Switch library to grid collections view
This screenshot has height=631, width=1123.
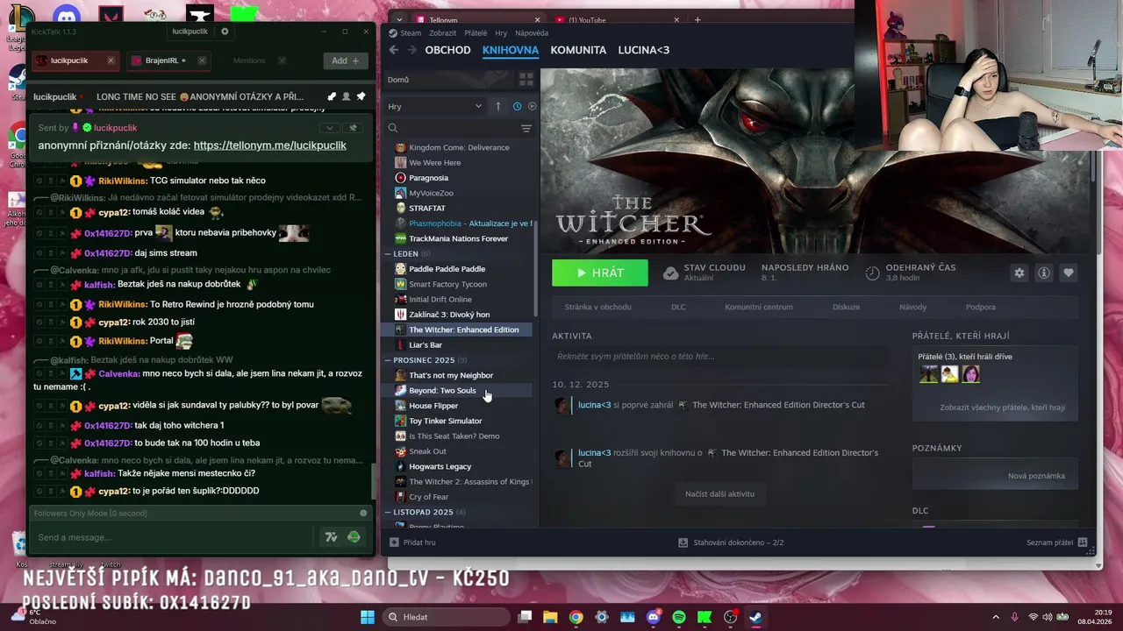tap(526, 79)
